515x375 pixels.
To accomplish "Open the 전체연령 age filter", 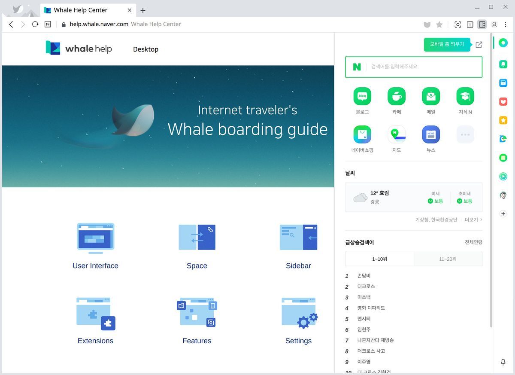I will tap(474, 242).
